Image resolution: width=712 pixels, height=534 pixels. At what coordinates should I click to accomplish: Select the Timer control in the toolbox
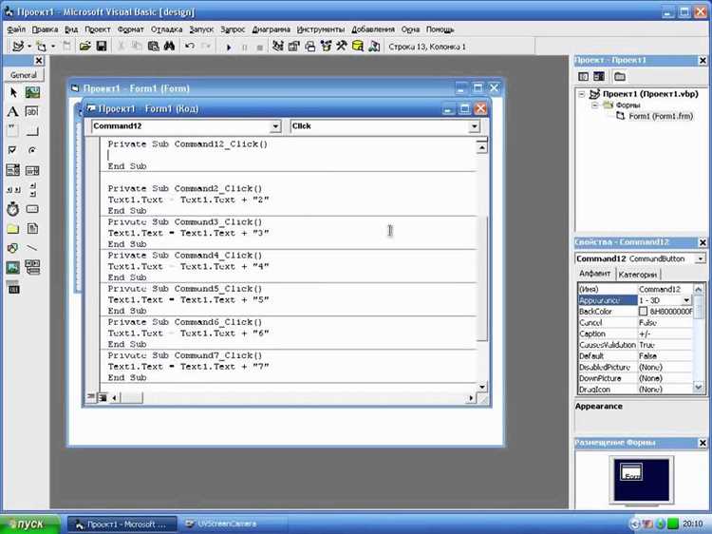[x=13, y=209]
